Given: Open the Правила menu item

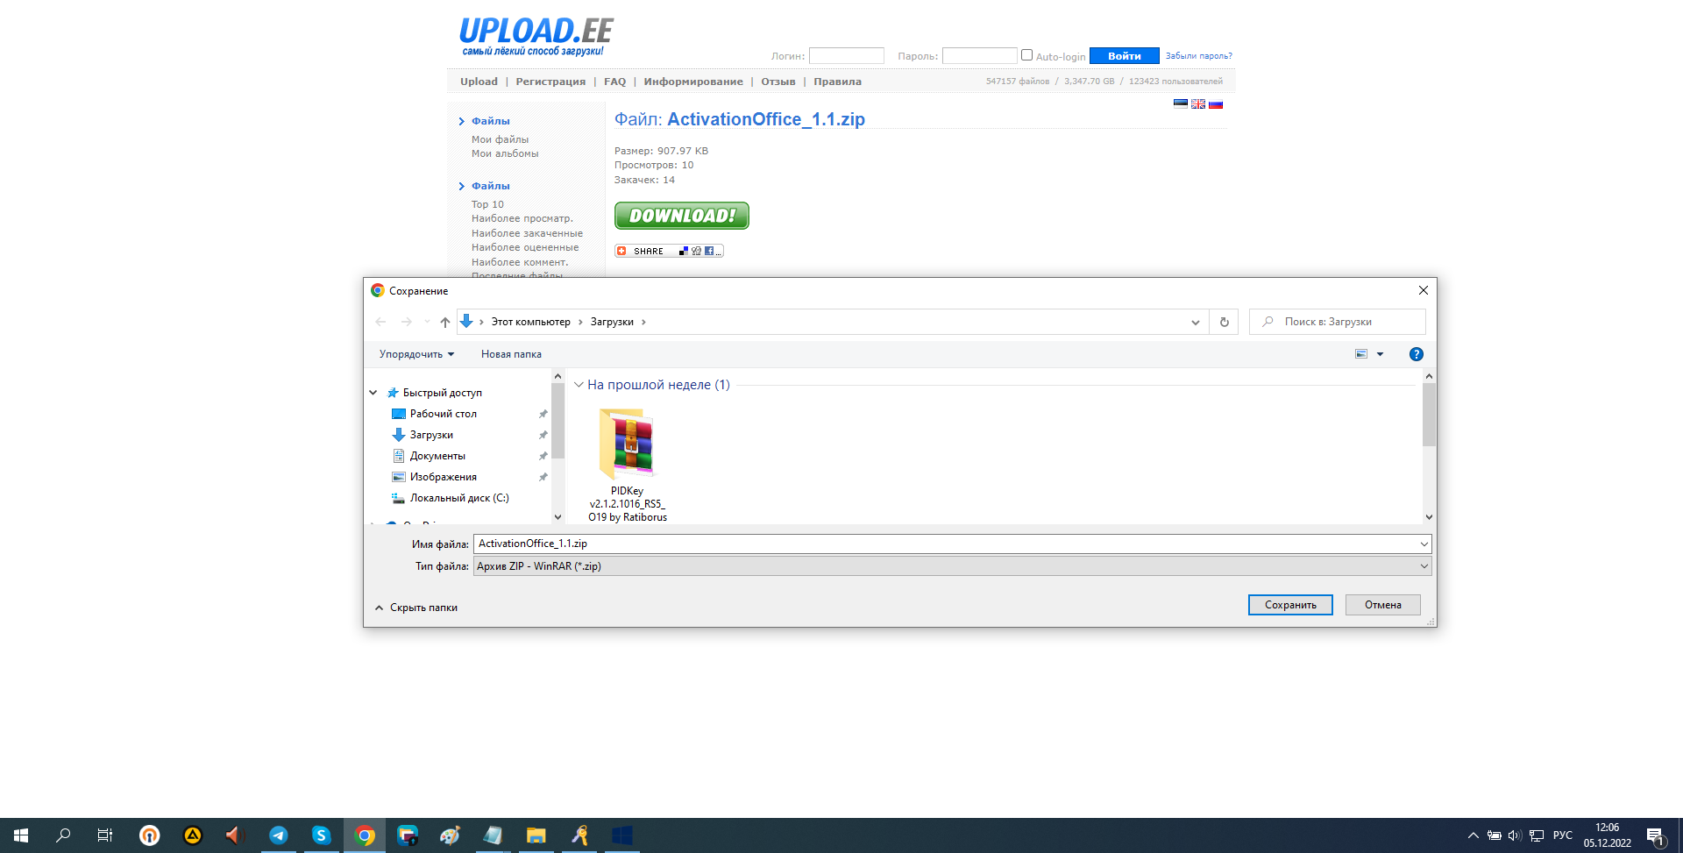Looking at the screenshot, I should pyautogui.click(x=837, y=82).
